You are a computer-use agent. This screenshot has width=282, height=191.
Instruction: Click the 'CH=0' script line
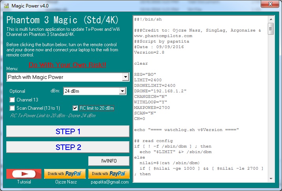click(x=140, y=119)
